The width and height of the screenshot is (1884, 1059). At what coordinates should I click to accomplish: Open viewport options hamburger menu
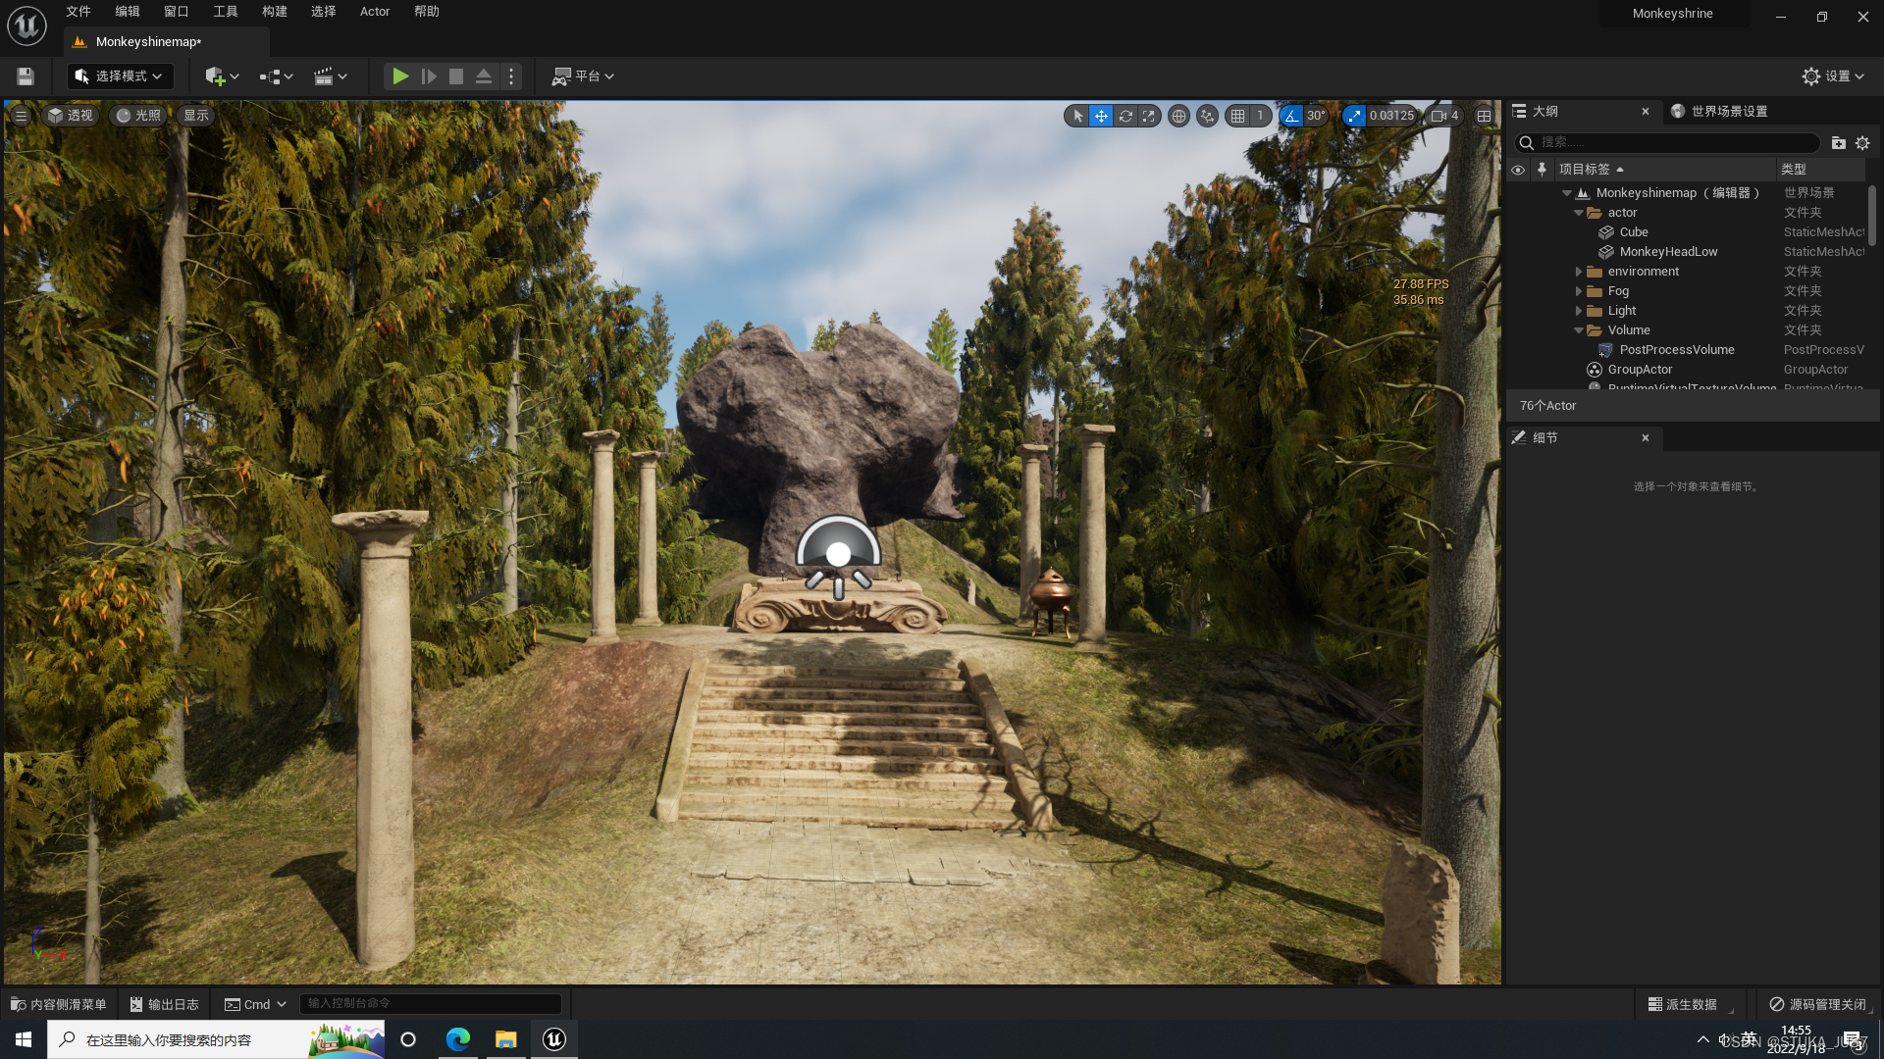(21, 116)
